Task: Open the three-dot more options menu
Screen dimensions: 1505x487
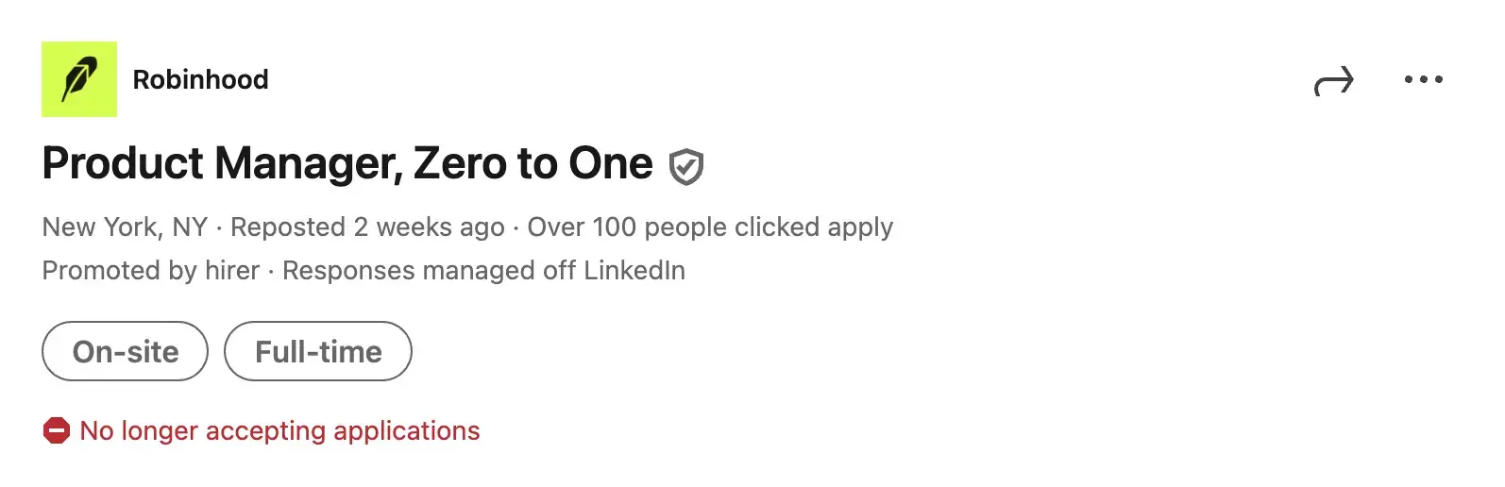Action: (x=1423, y=80)
